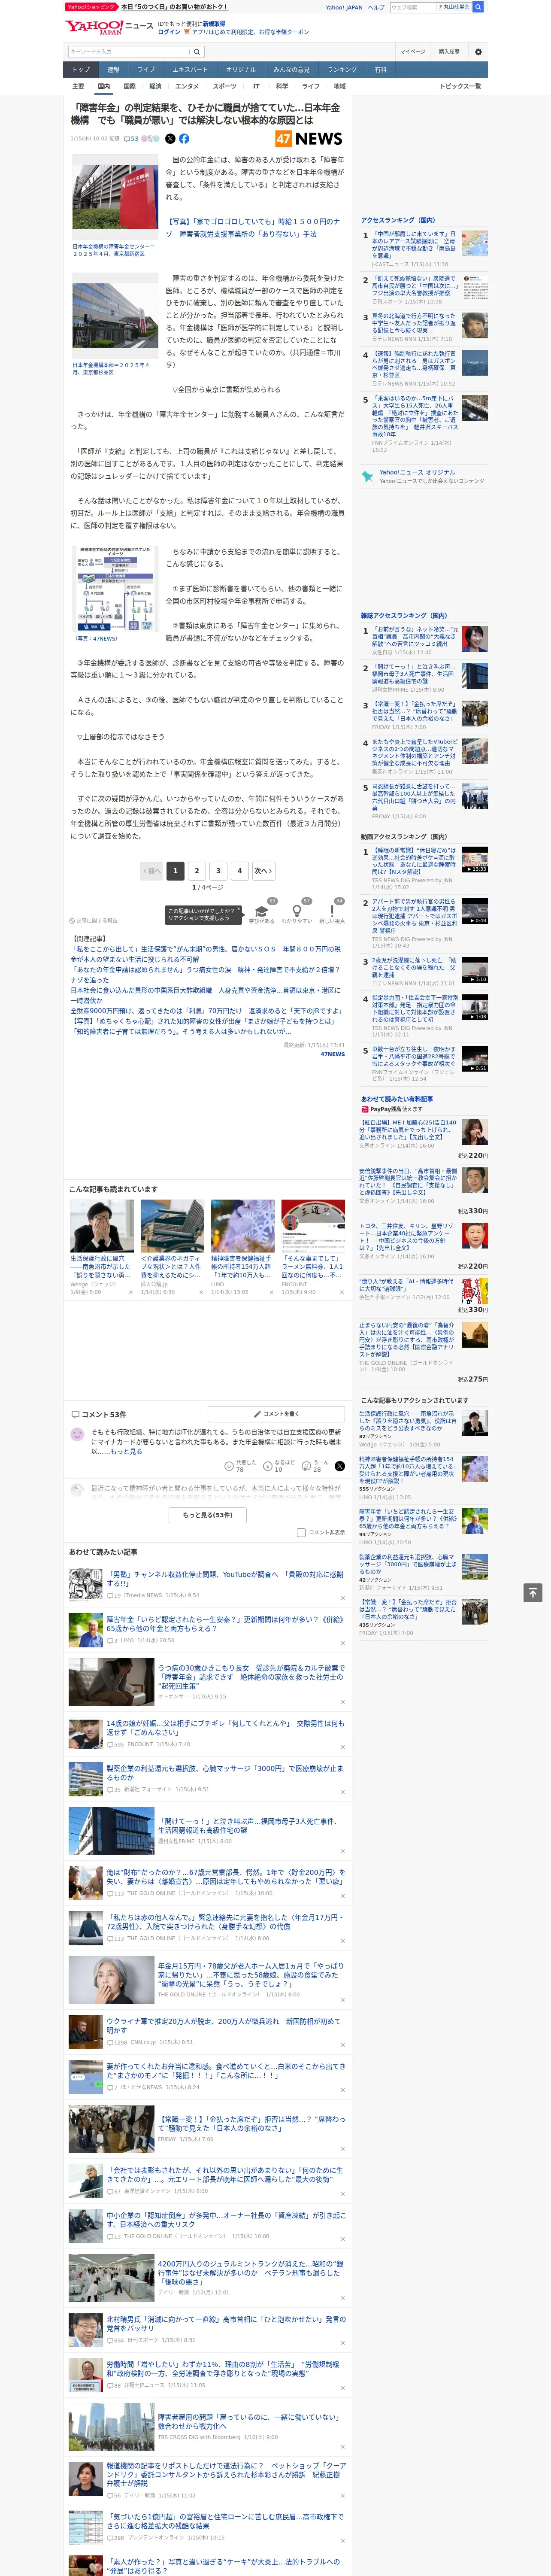Open the 経済 category tab
Screen dimensions: 551x2576
155,86
